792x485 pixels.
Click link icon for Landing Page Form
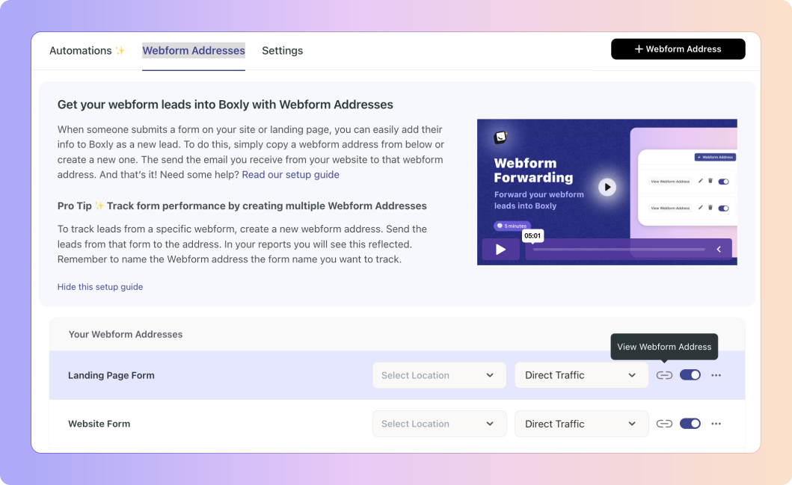click(x=664, y=375)
